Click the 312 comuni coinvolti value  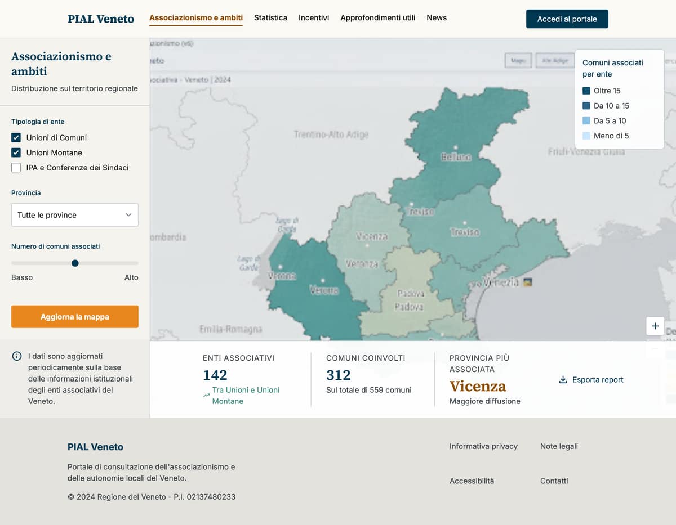pyautogui.click(x=338, y=375)
